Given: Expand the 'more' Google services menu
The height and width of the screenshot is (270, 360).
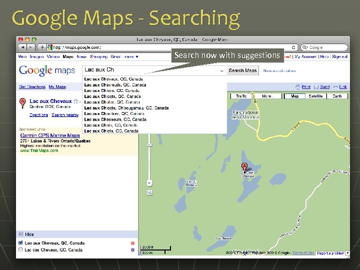Looking at the screenshot, I should (131, 56).
